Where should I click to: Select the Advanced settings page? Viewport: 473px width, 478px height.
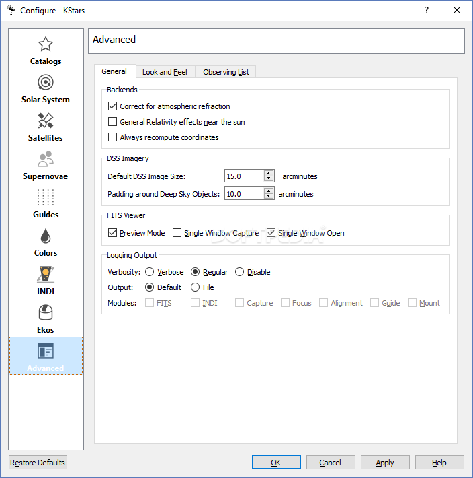(46, 356)
